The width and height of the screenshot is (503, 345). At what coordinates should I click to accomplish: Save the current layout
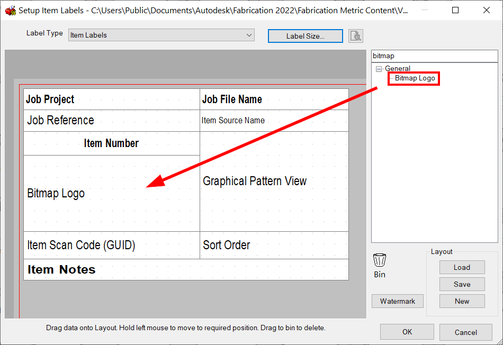[x=461, y=284]
